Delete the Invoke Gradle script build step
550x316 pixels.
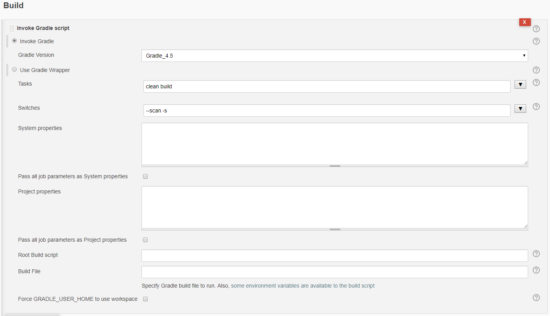(525, 22)
